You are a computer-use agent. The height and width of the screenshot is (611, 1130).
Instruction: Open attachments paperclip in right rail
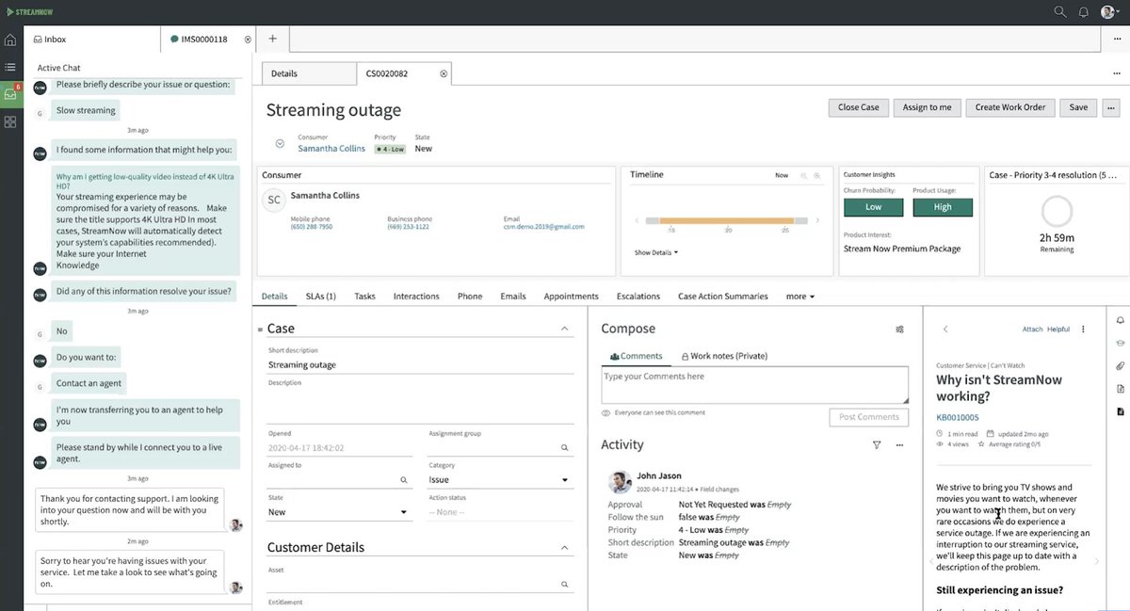pyautogui.click(x=1121, y=366)
